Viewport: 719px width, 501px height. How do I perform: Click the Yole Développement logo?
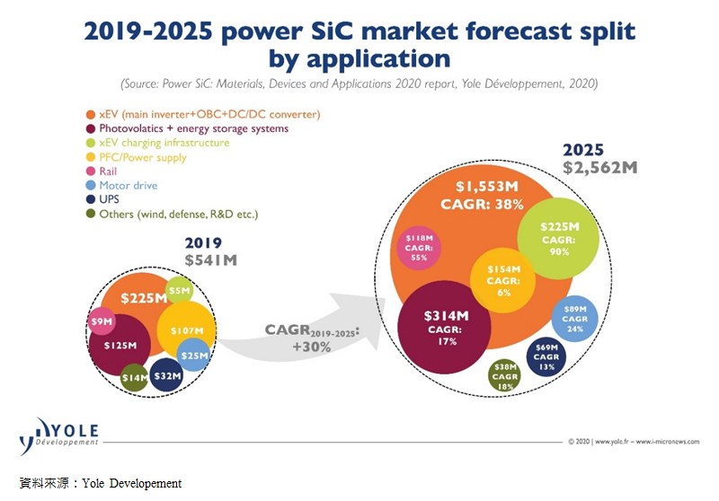click(x=58, y=435)
